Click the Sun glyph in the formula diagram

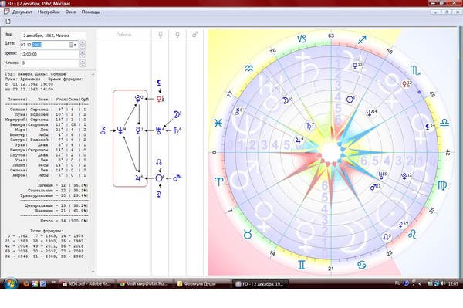(159, 178)
